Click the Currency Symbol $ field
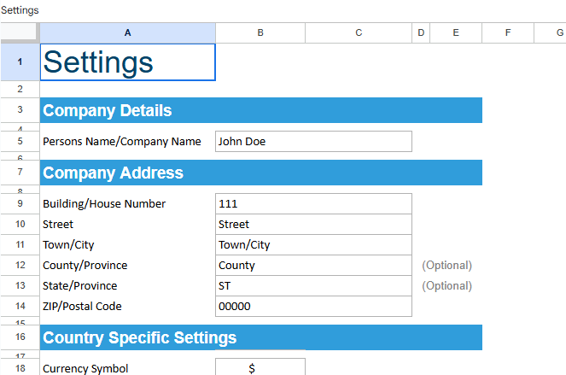Screen dimensions: 566x375 (260, 368)
